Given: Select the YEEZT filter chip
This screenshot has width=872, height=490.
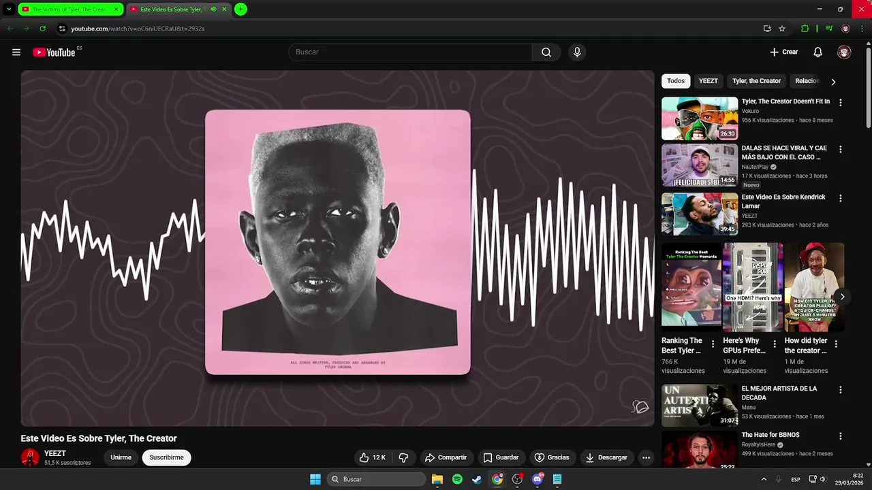Looking at the screenshot, I should pos(708,81).
